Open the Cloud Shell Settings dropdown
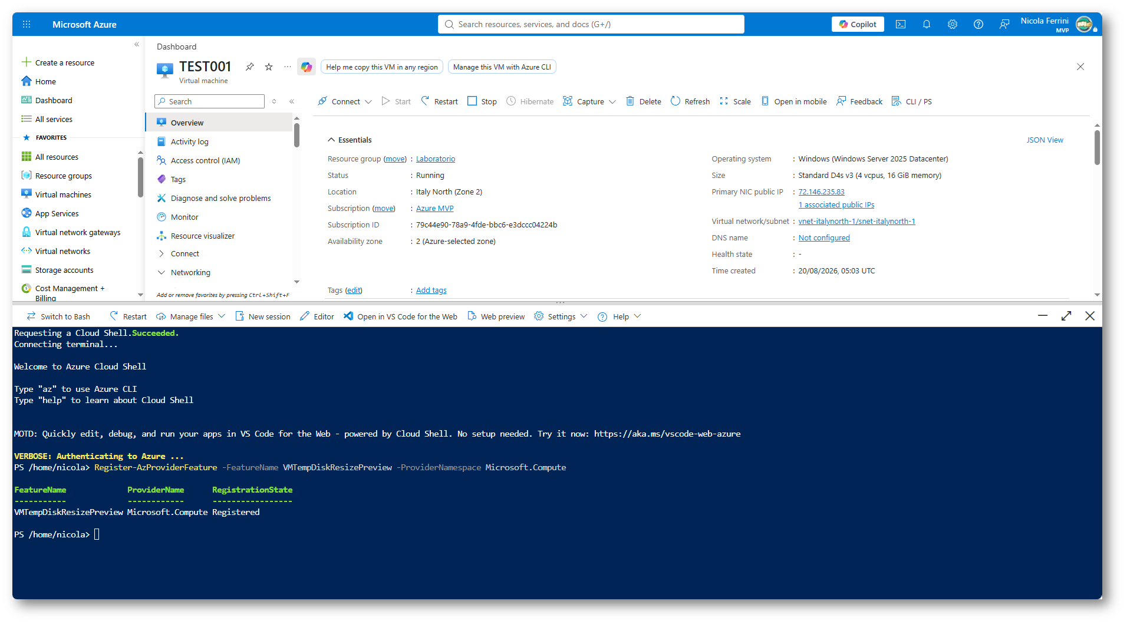1127x624 pixels. [561, 316]
